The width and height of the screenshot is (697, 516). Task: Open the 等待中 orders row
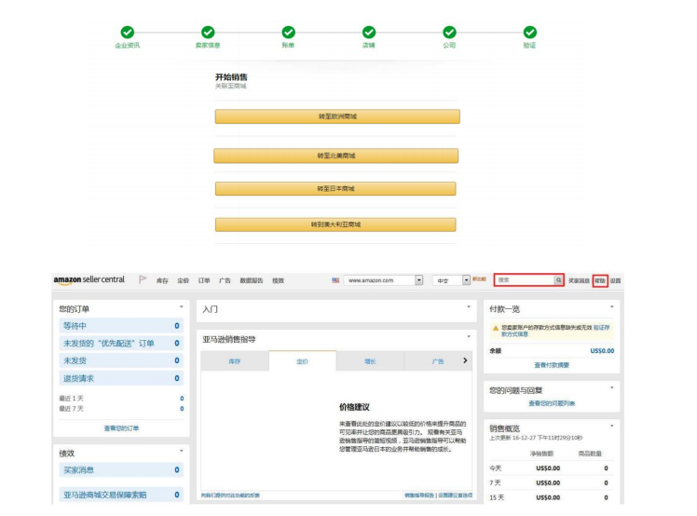121,326
